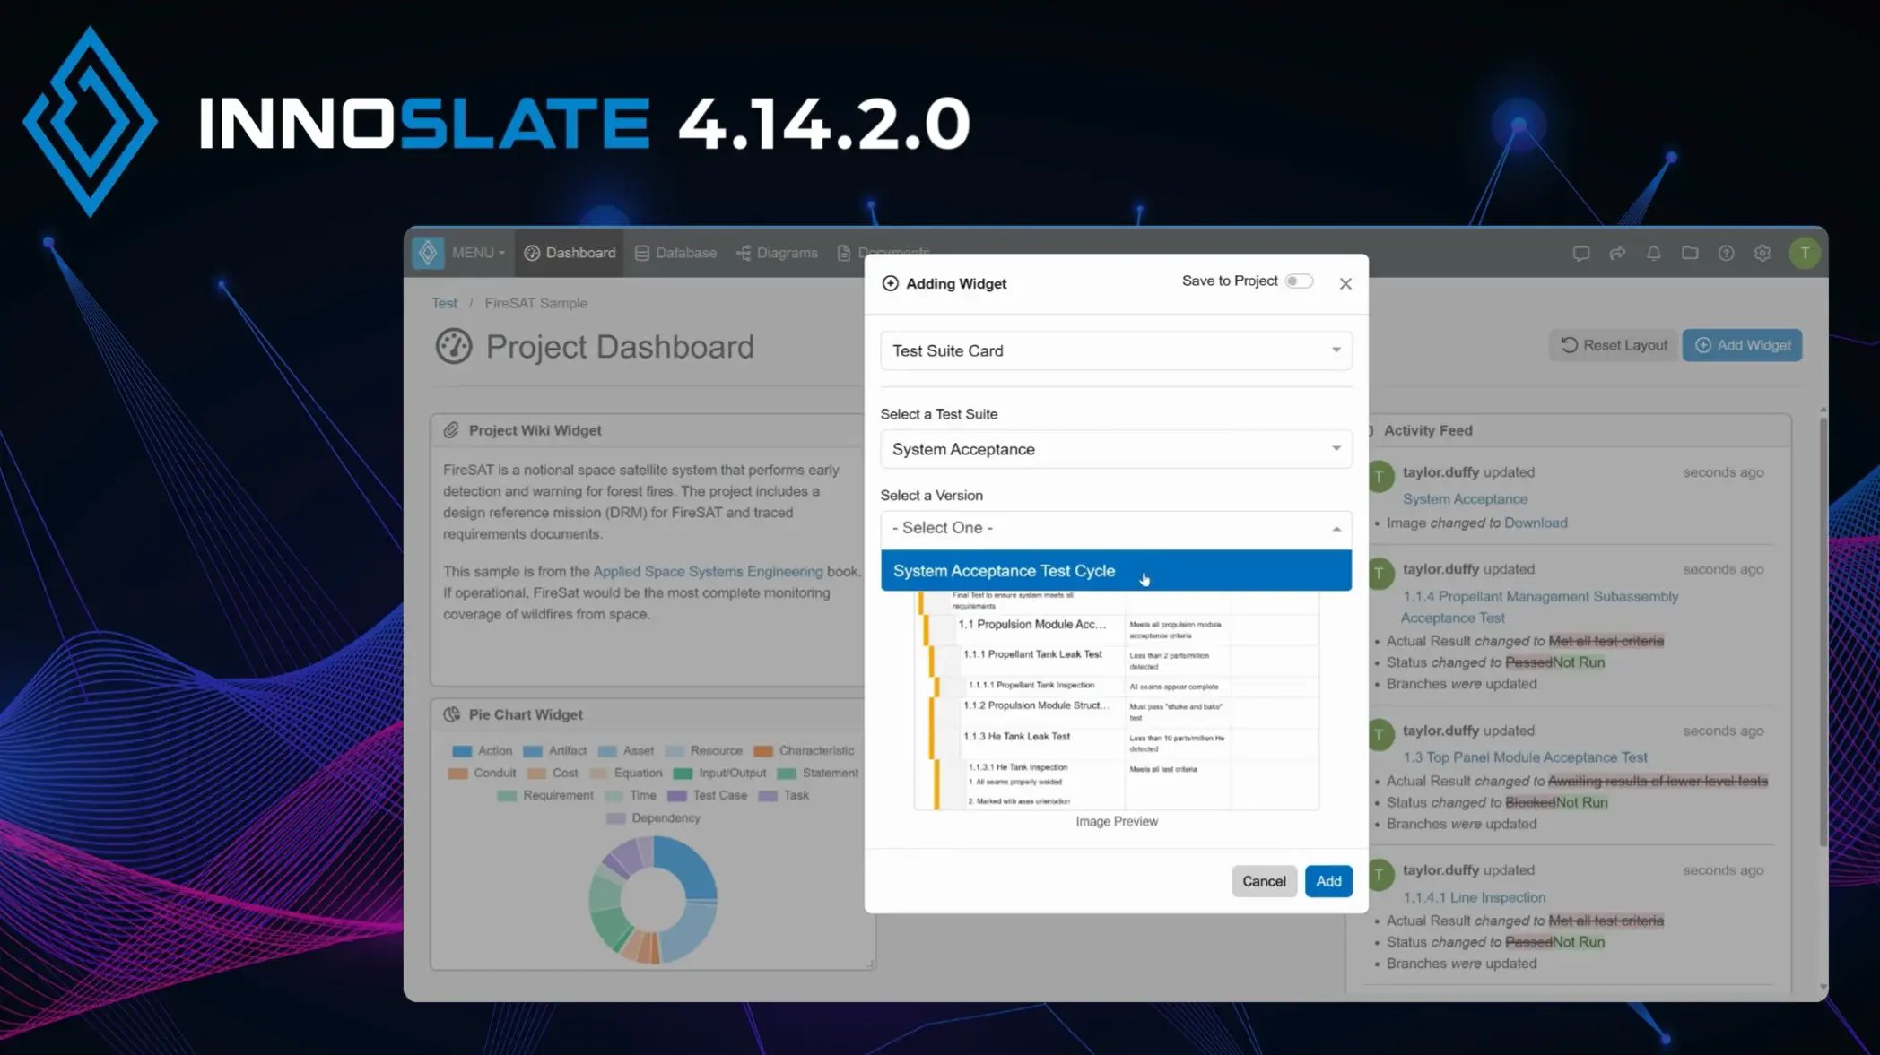Close the Adding Widget dialog
Viewport: 1880px width, 1055px height.
(1345, 283)
